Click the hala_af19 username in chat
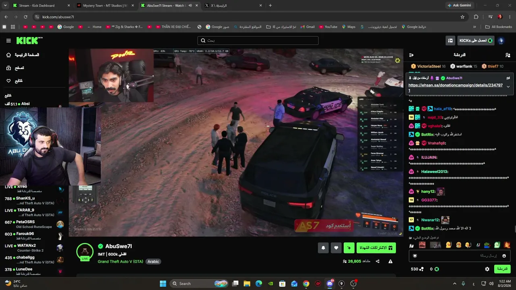Screen dimensions: 516x290 point(443,109)
